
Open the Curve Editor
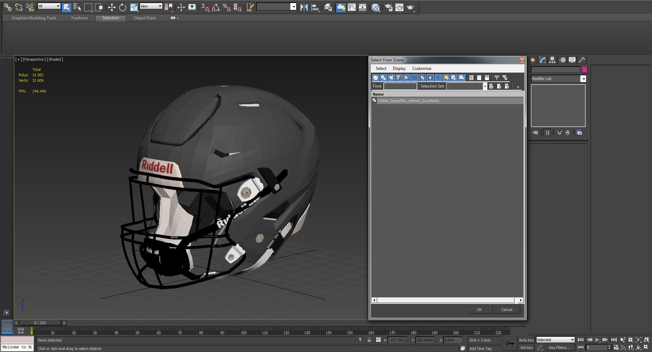pos(352,7)
